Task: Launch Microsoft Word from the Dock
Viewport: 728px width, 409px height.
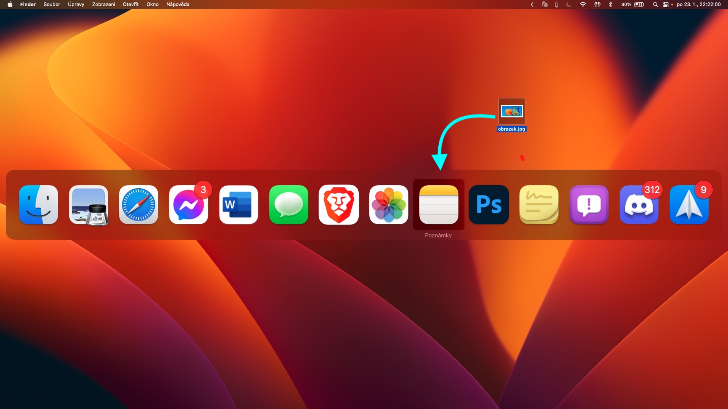Action: pos(238,205)
